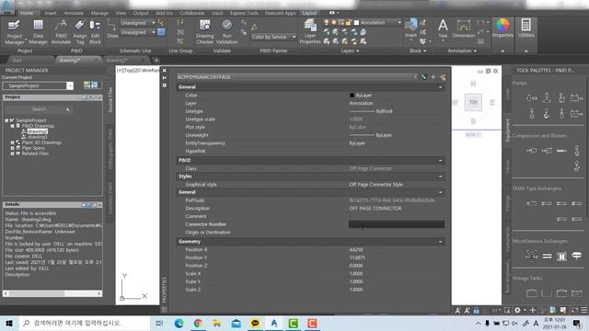589x331 pixels.
Task: Click the quick select icon in Properties palette
Action: (x=444, y=77)
